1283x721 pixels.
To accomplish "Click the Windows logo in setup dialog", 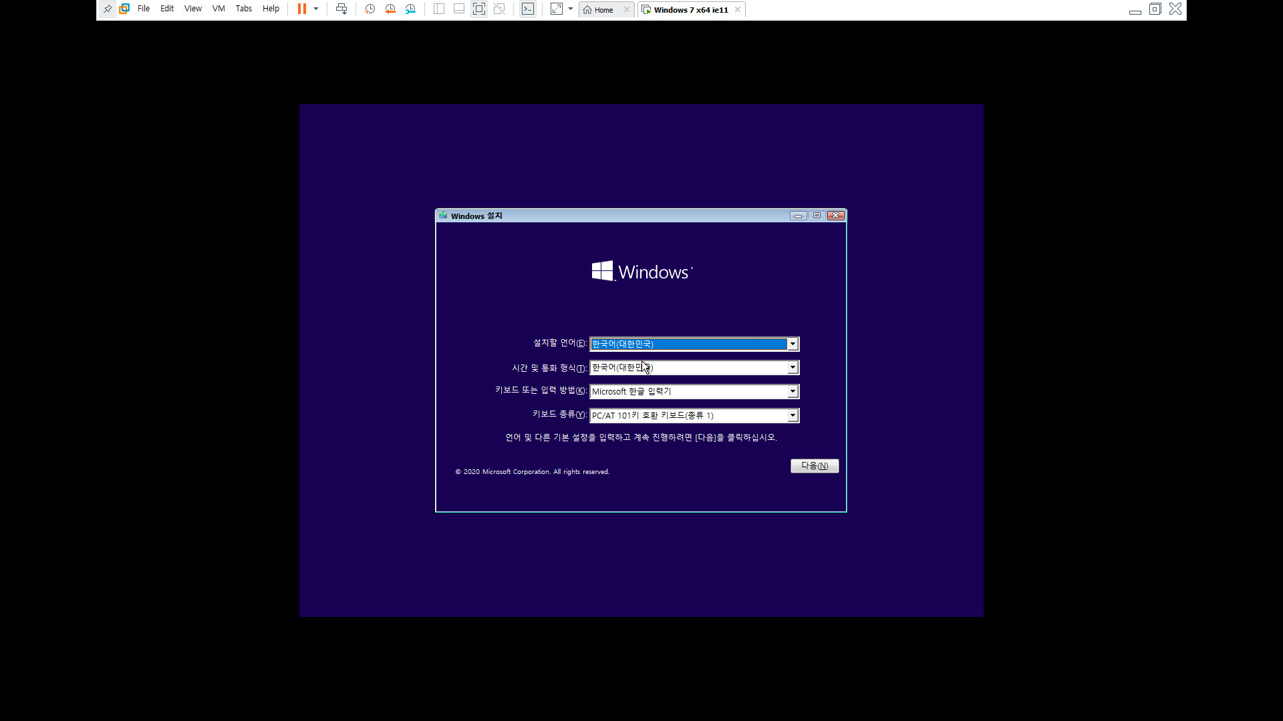I will point(642,272).
